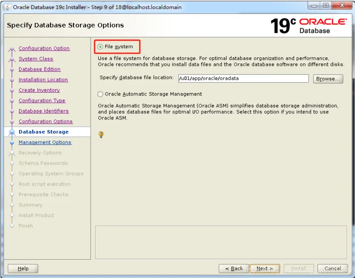Click the Back button
This screenshot has height=278, width=355.
pyautogui.click(x=234, y=269)
